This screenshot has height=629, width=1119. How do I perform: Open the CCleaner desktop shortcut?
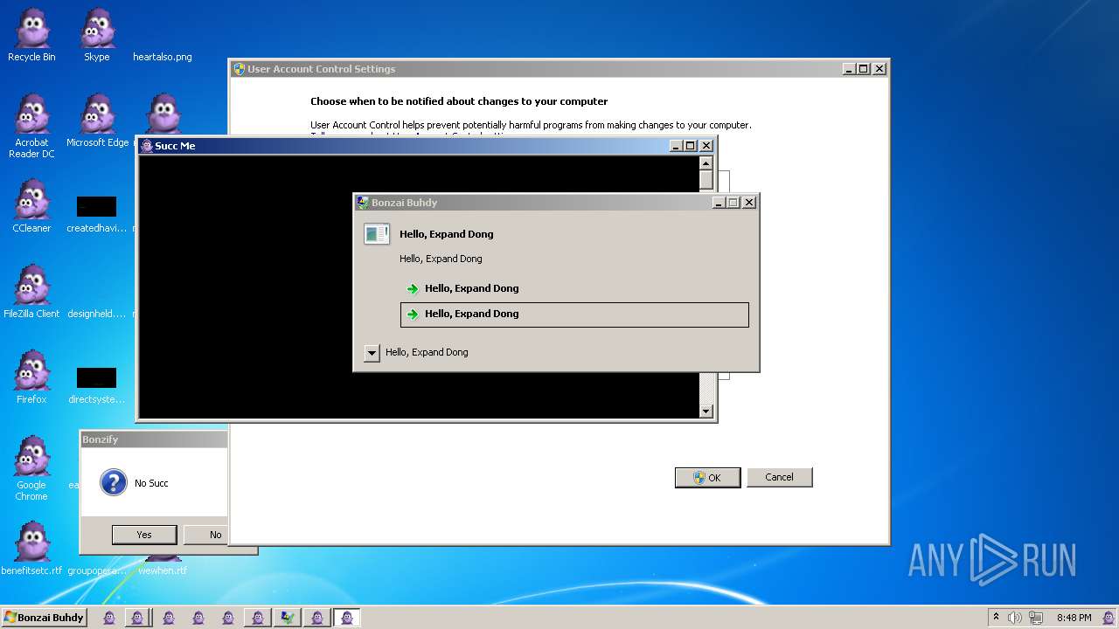(x=31, y=206)
